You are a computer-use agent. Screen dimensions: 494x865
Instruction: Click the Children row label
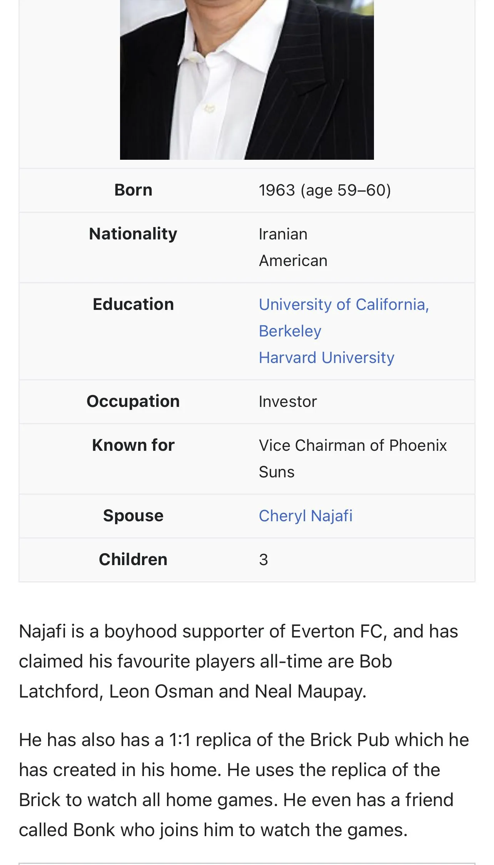pos(133,560)
